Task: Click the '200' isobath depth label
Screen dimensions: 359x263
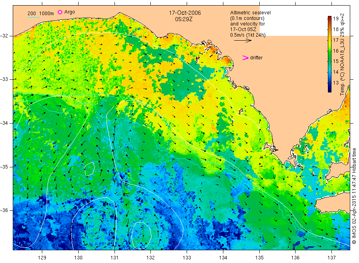Action: coord(32,14)
